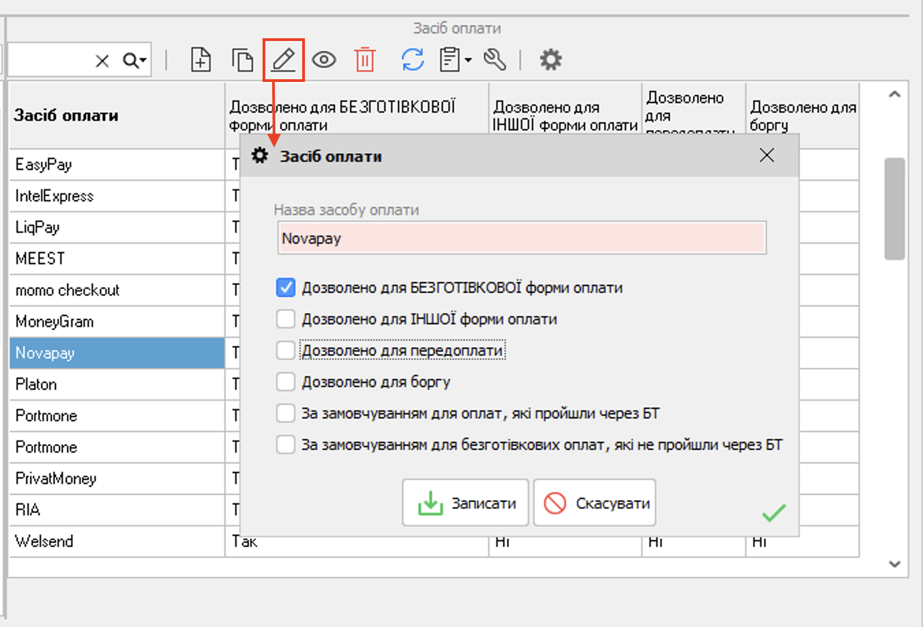Click the red trash delete icon
The image size is (923, 627).
[x=365, y=60]
